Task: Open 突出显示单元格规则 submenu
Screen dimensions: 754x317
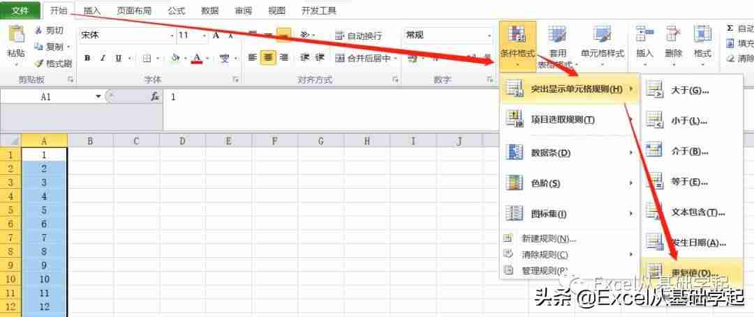Action: point(570,88)
